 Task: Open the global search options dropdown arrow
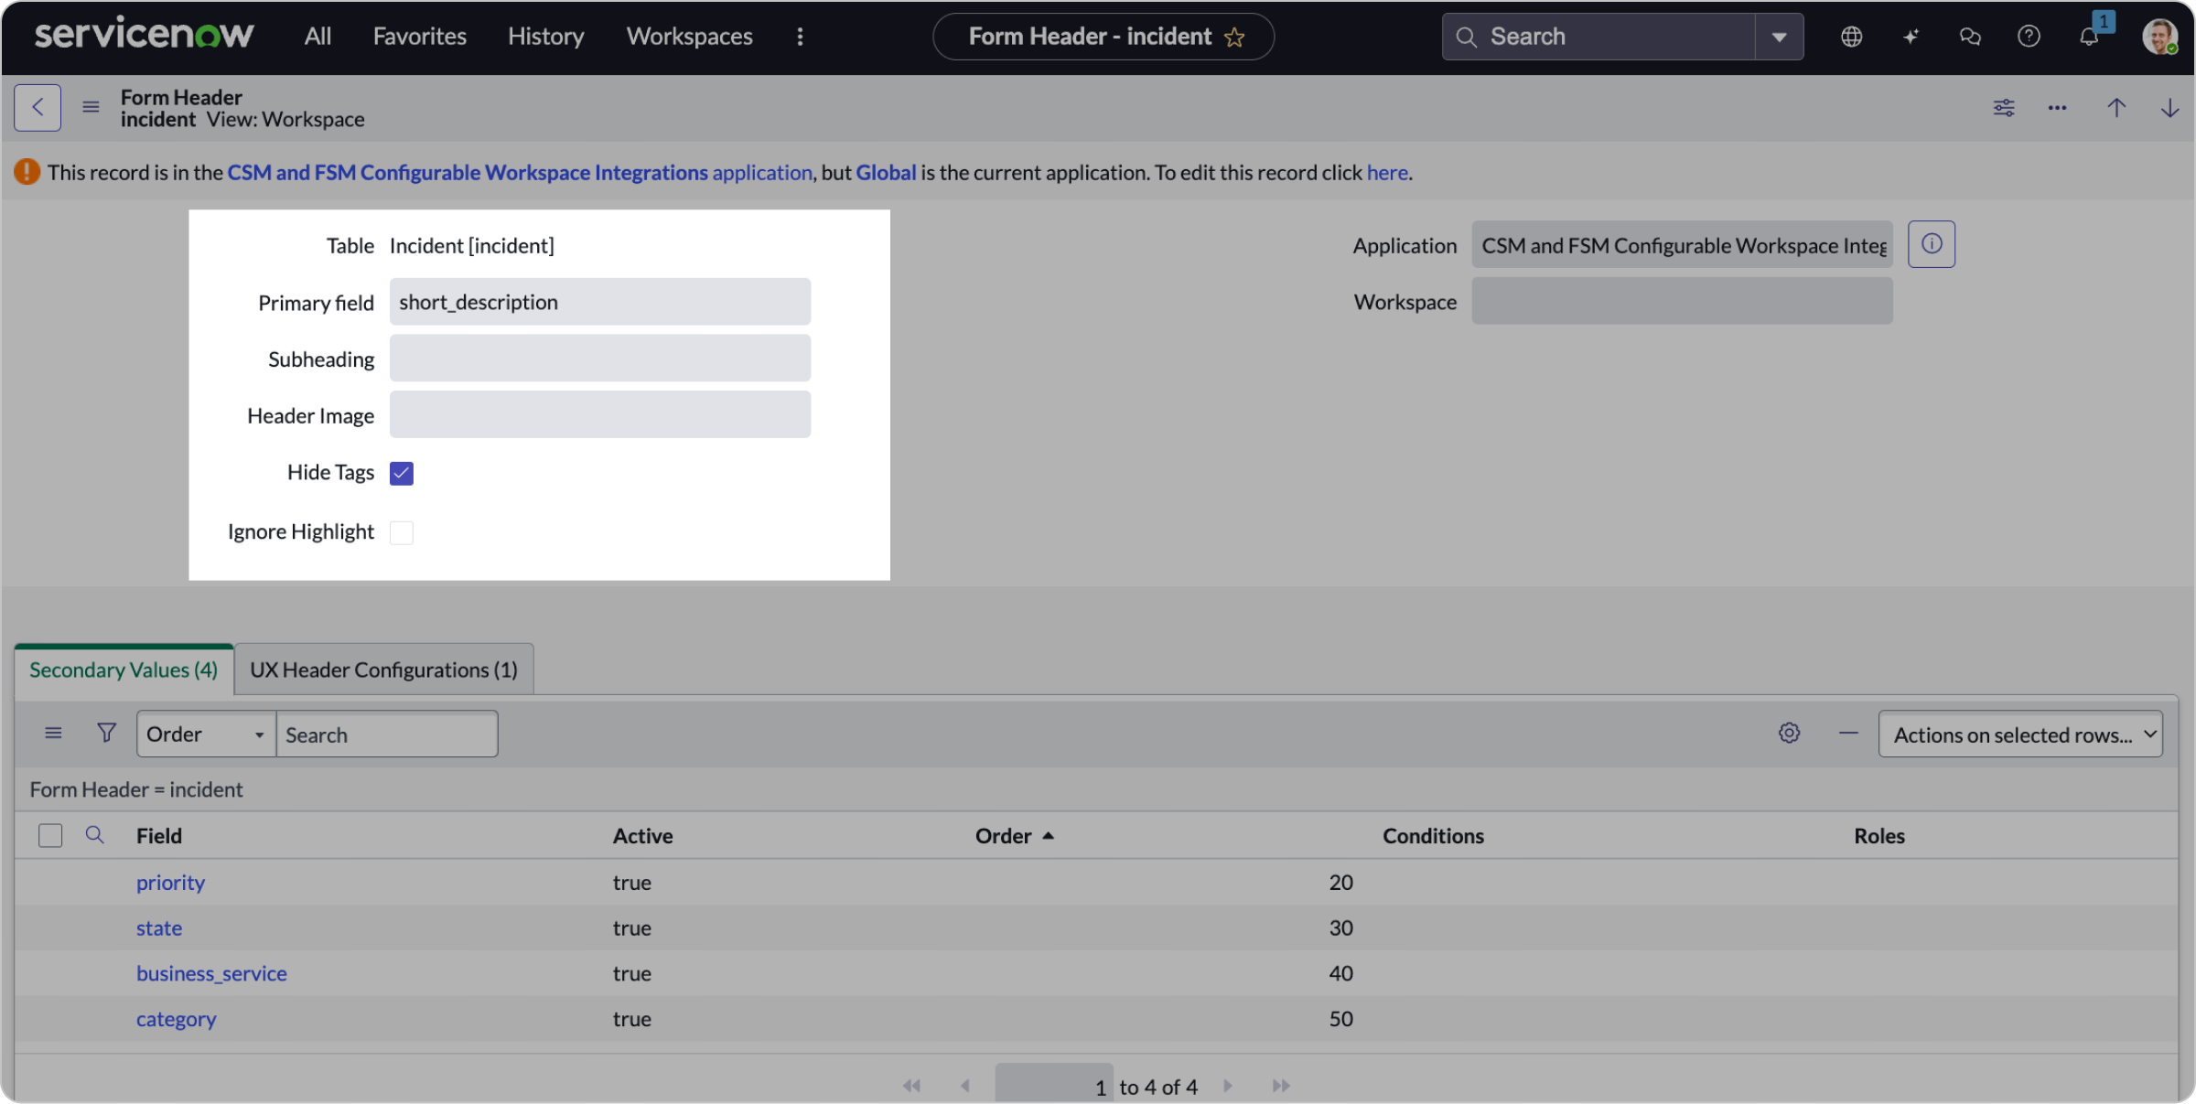point(1779,38)
